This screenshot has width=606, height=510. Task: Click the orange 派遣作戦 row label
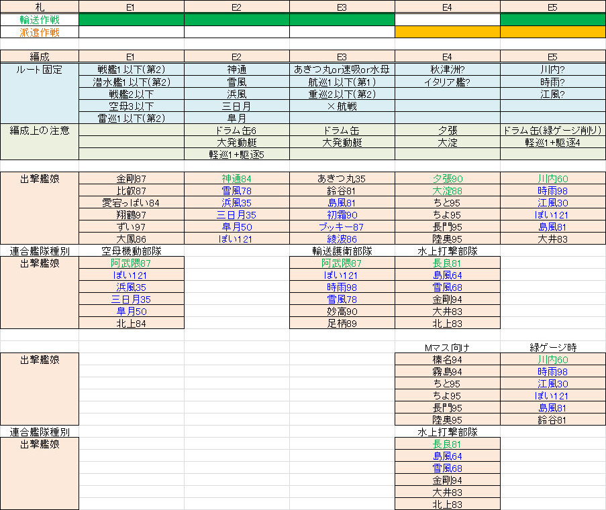pyautogui.click(x=40, y=32)
